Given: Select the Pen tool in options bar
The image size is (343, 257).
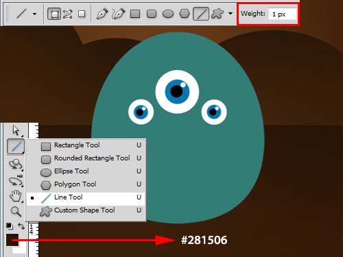Looking at the screenshot, I should [x=102, y=14].
